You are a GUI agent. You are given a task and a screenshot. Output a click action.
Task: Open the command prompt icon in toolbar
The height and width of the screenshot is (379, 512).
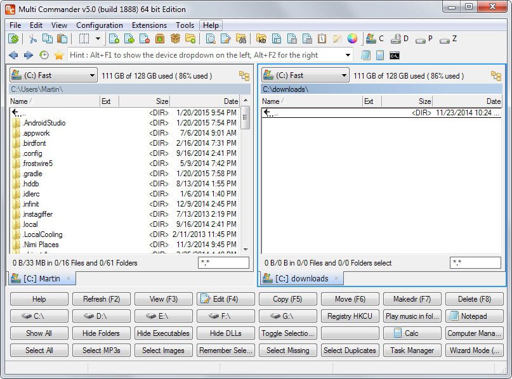point(395,56)
